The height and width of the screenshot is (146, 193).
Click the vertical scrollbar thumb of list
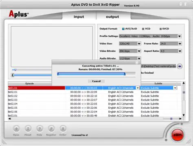pos(184,92)
